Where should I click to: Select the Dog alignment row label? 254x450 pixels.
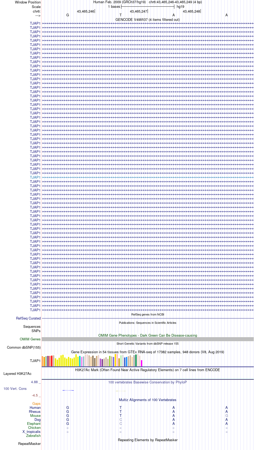(x=38, y=420)
